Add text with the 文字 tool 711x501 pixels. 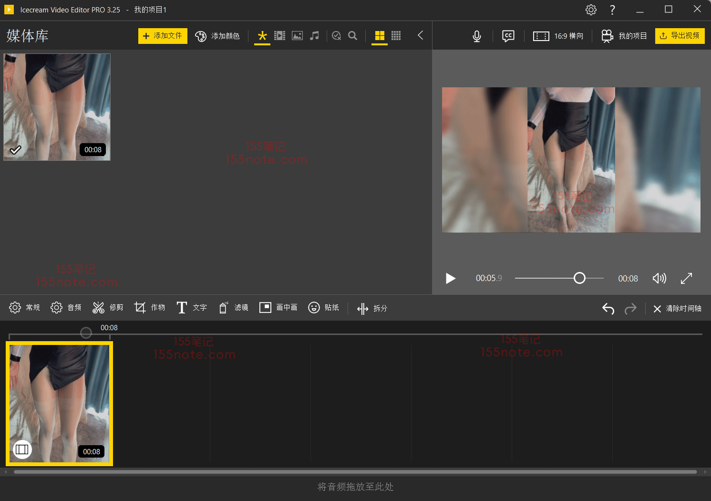[x=191, y=308]
